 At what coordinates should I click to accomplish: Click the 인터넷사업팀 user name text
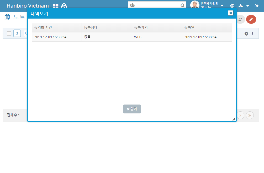click(x=209, y=3)
